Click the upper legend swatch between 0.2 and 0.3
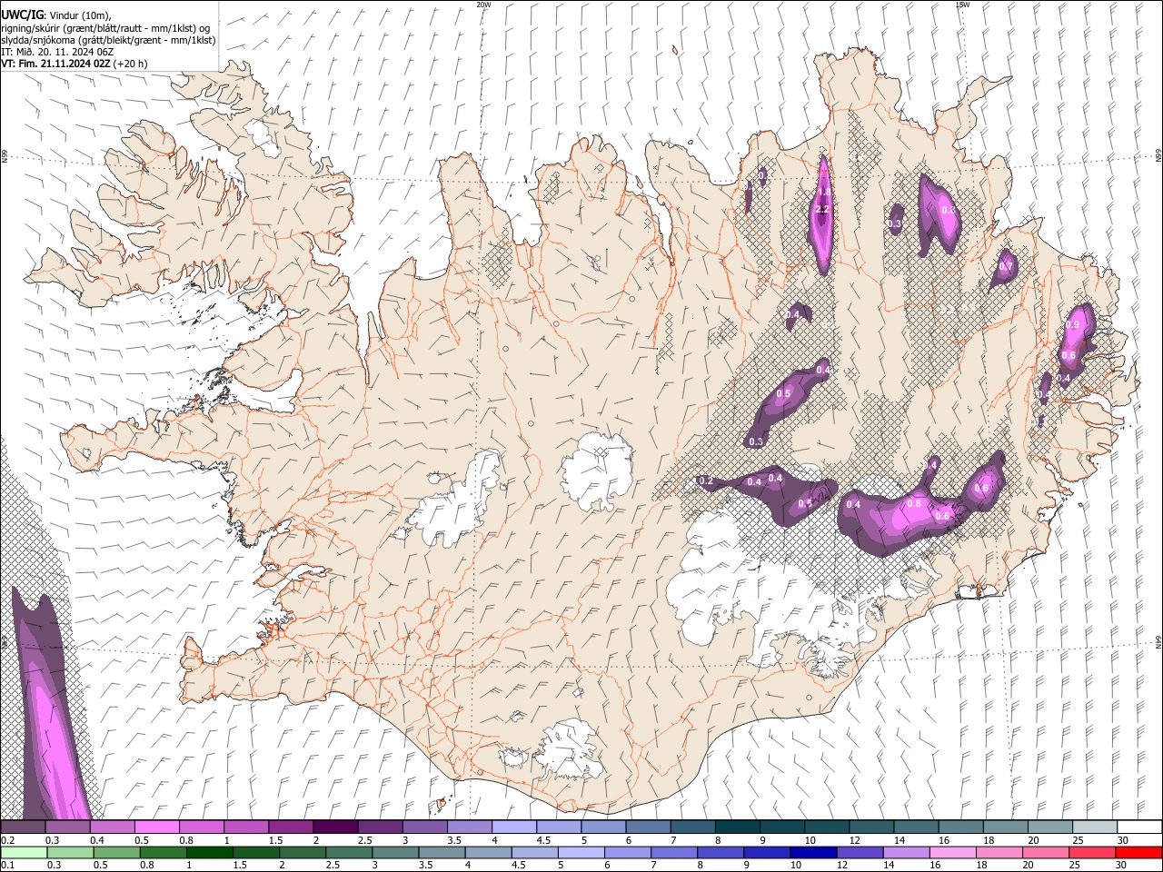 (x=23, y=827)
